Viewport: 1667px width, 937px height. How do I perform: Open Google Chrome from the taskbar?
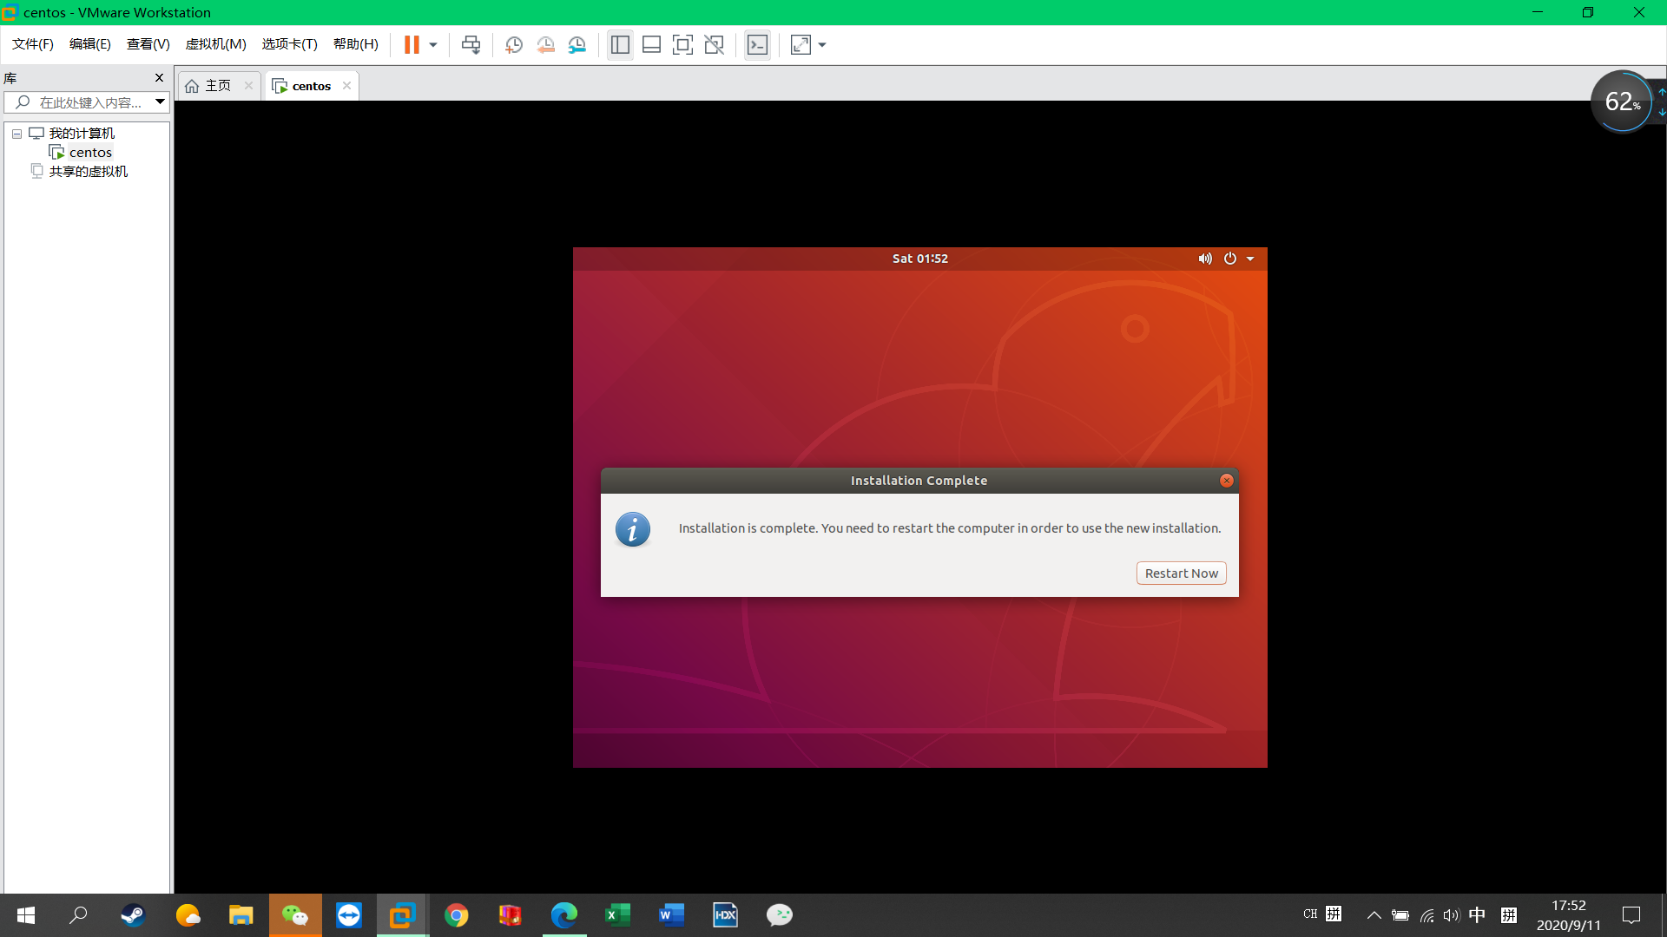point(456,915)
